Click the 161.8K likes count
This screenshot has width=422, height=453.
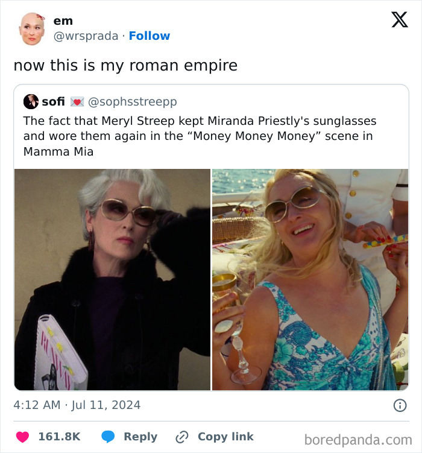pos(59,437)
